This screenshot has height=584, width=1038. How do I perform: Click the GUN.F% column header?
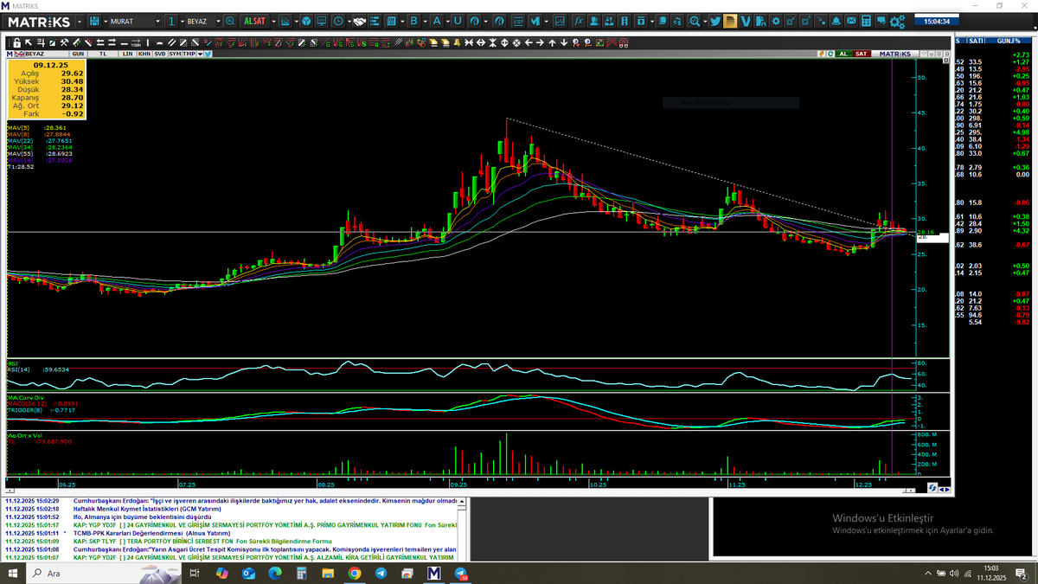click(1008, 41)
